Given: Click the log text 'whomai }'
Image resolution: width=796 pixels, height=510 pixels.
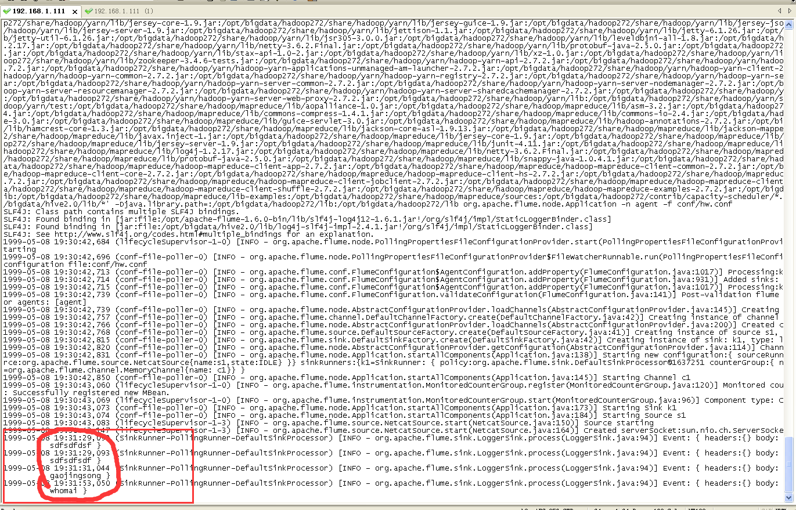Looking at the screenshot, I should click(x=69, y=491).
